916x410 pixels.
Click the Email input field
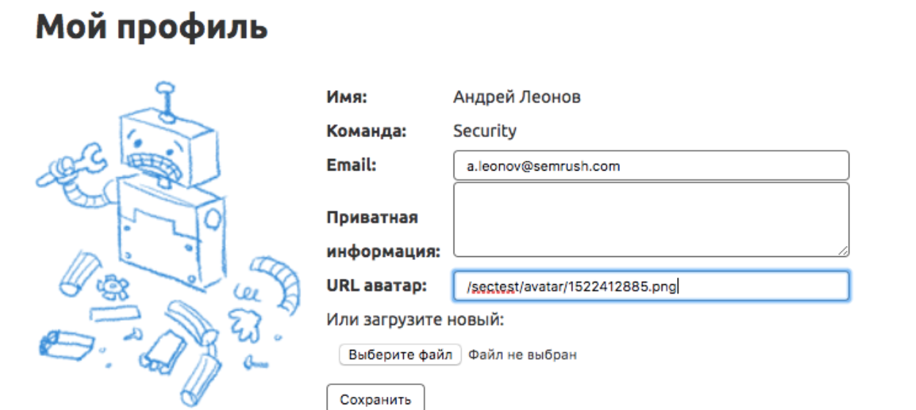click(x=651, y=165)
